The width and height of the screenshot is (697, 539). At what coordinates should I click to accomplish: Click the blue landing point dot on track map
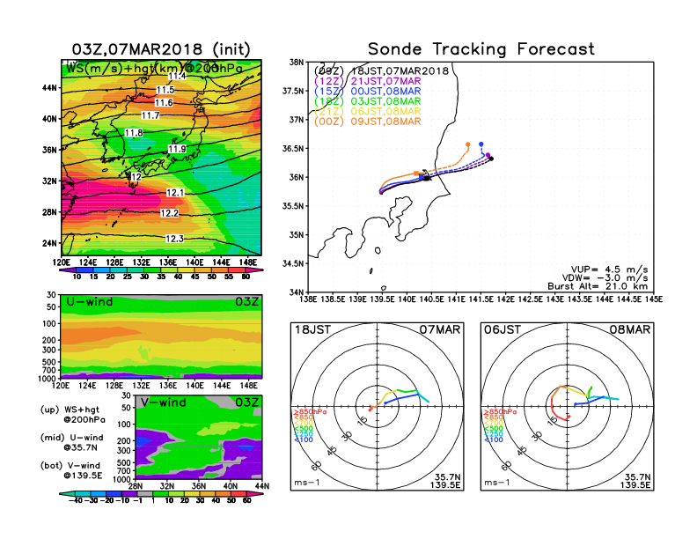481,144
